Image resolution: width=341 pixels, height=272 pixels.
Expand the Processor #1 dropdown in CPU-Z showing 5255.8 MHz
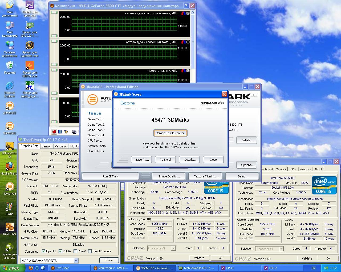[173, 248]
